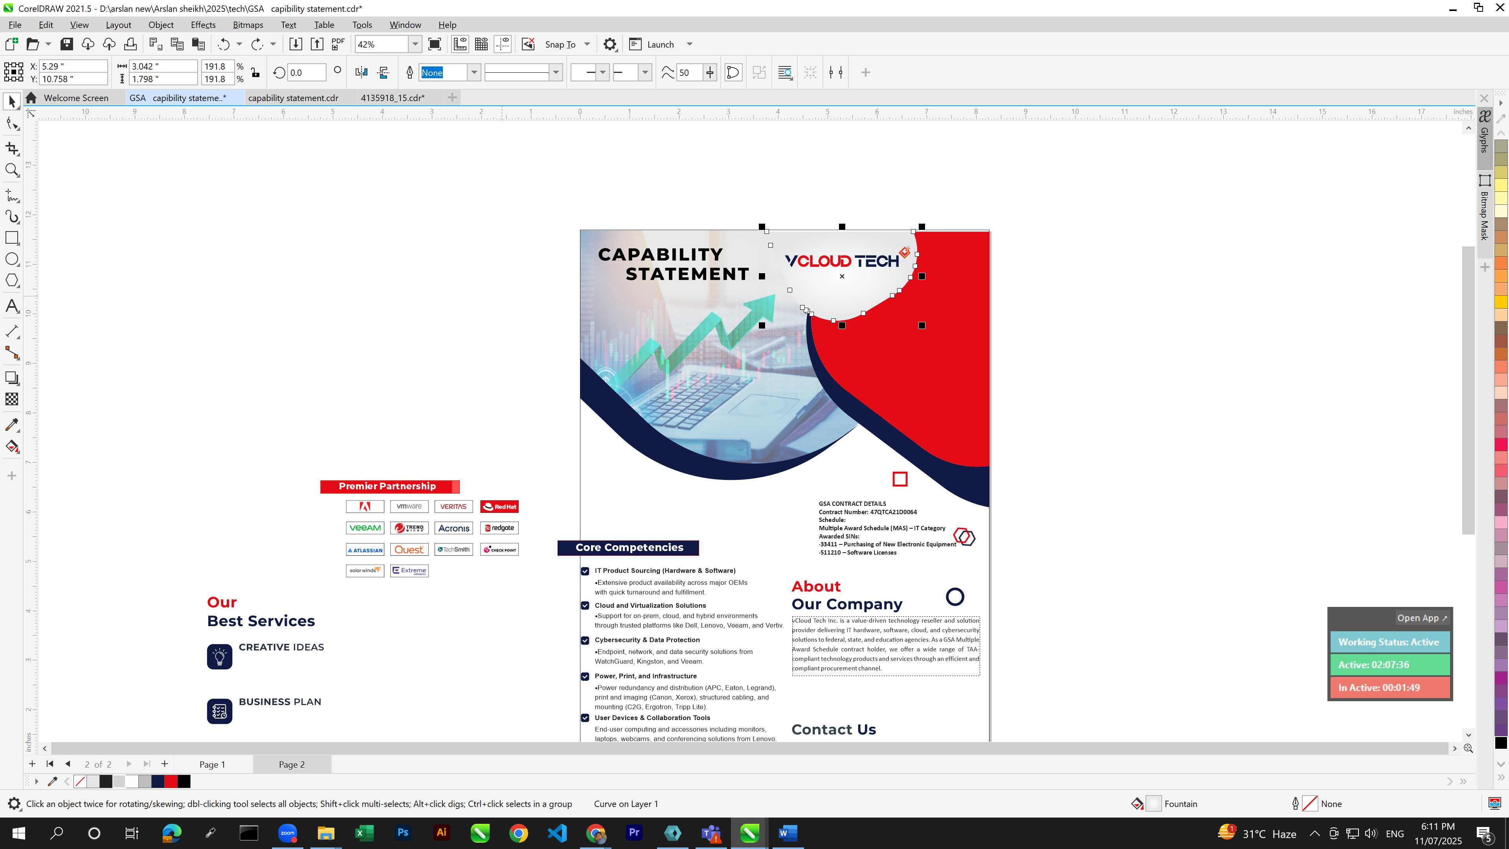This screenshot has width=1509, height=849.
Task: Open the Effects menu
Action: [x=203, y=25]
